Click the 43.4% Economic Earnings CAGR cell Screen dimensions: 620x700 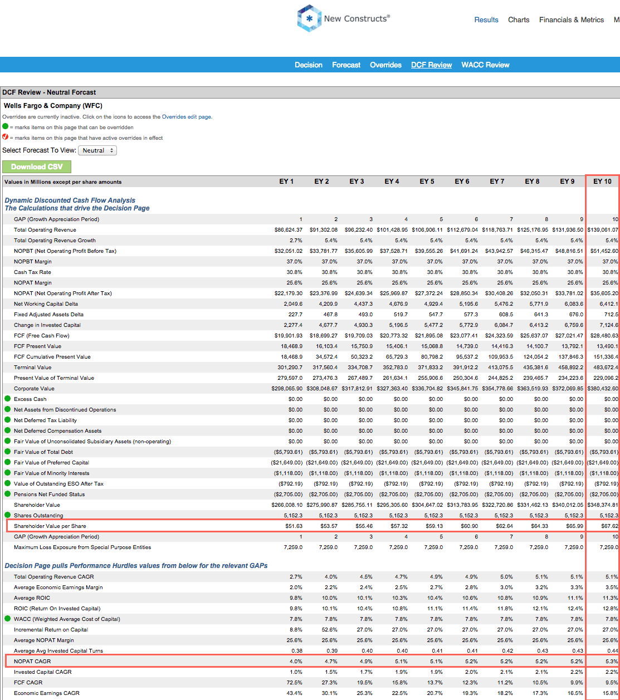click(295, 693)
